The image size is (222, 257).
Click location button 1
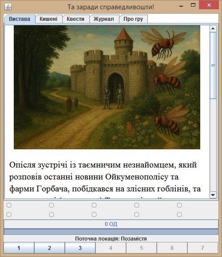tap(19, 248)
